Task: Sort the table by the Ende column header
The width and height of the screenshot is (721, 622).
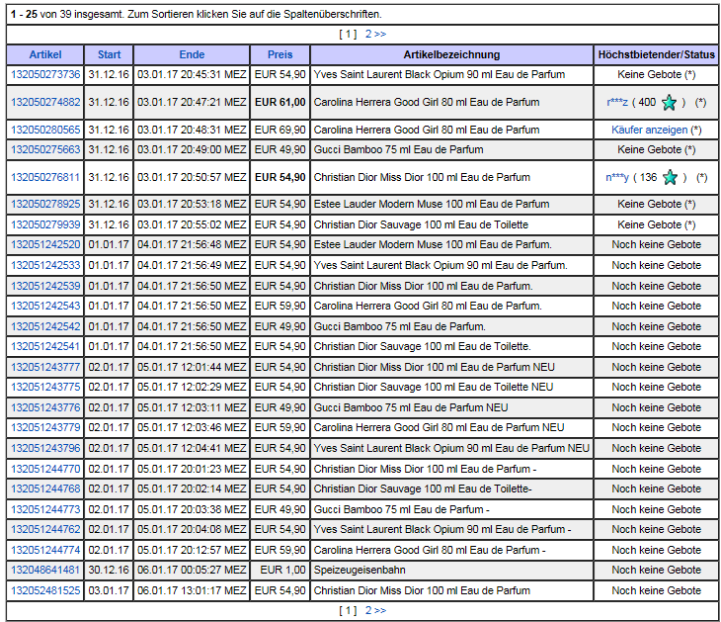Action: [x=192, y=54]
